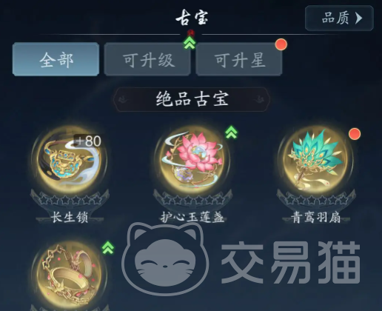This screenshot has height=311, width=382.
Task: Tap the +80 level badge on 长生锁
Action: pos(89,141)
